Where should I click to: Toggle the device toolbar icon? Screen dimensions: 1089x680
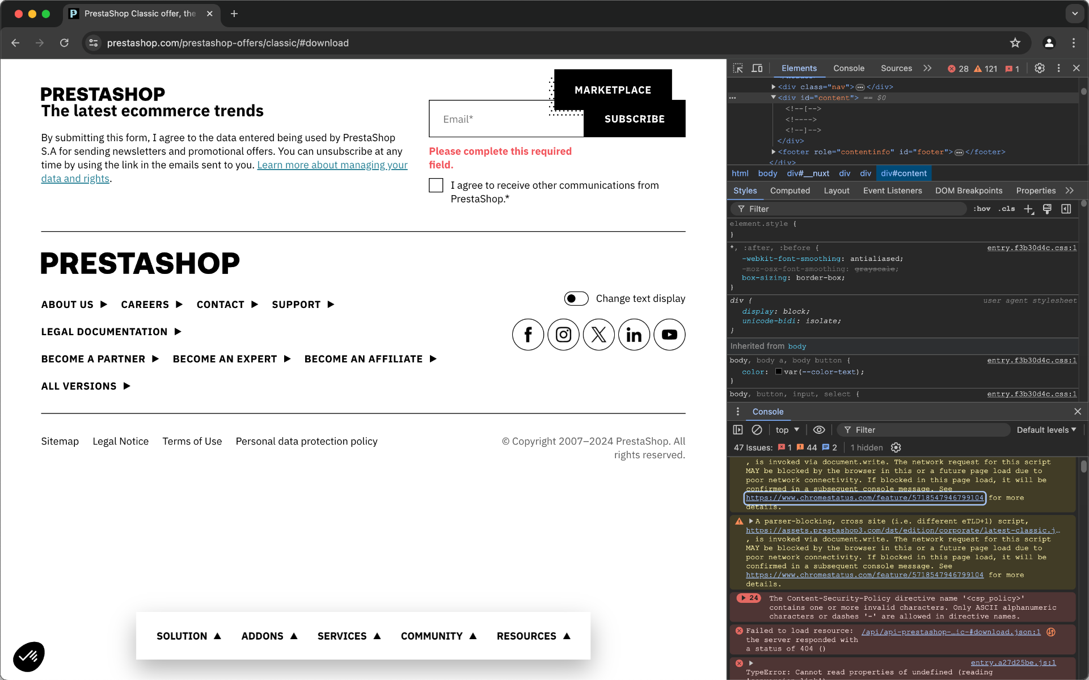click(x=757, y=68)
